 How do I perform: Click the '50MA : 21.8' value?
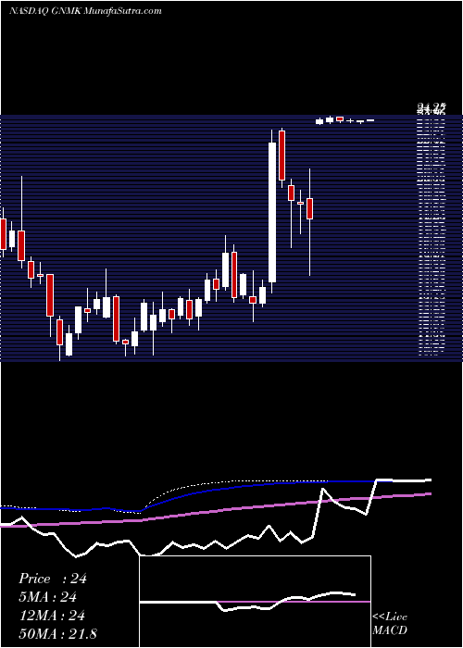coord(57,633)
